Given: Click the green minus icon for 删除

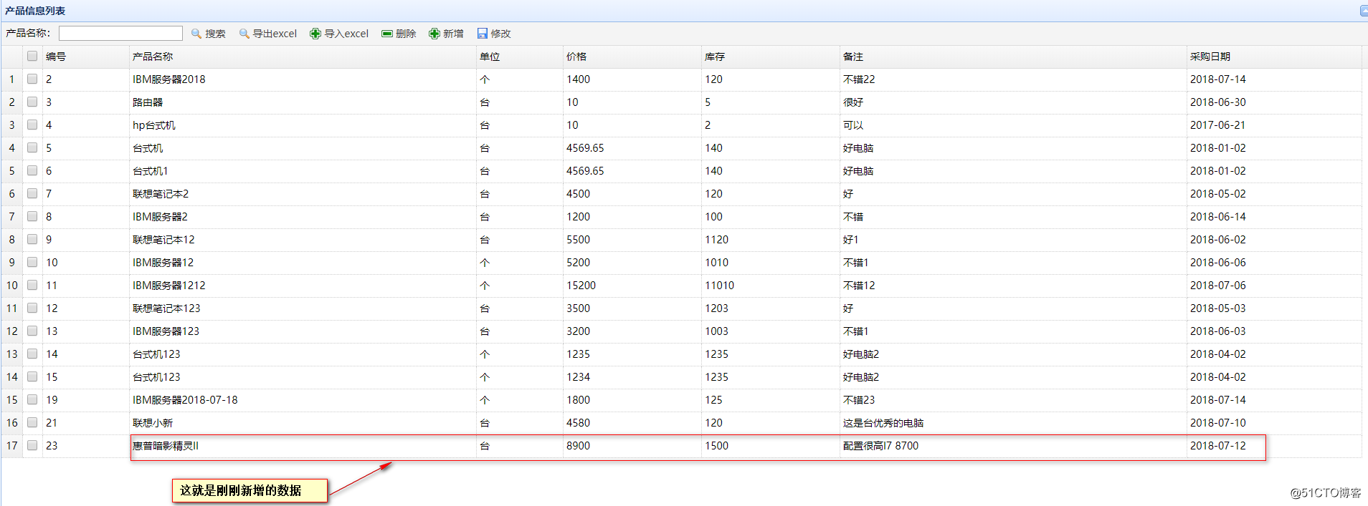Looking at the screenshot, I should click(387, 34).
